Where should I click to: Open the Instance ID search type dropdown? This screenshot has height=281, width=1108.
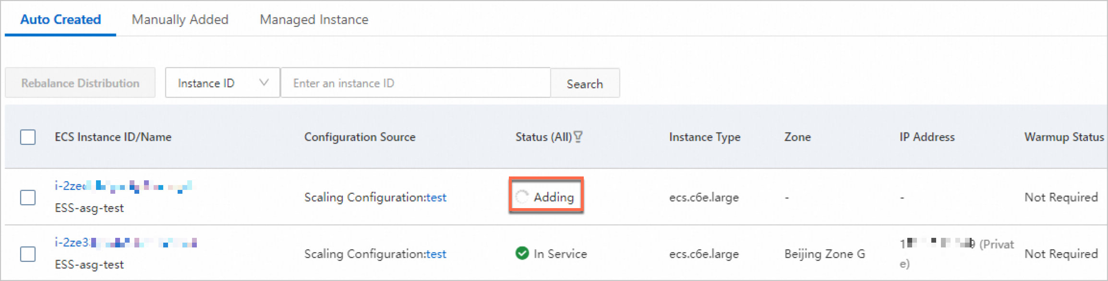pyautogui.click(x=222, y=83)
